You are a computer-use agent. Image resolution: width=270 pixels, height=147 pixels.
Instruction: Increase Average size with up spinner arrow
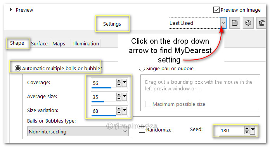tap(119, 95)
